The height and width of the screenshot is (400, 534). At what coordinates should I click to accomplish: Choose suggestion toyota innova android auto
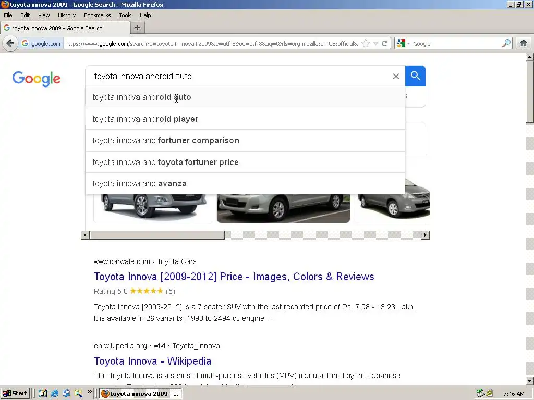[245, 97]
